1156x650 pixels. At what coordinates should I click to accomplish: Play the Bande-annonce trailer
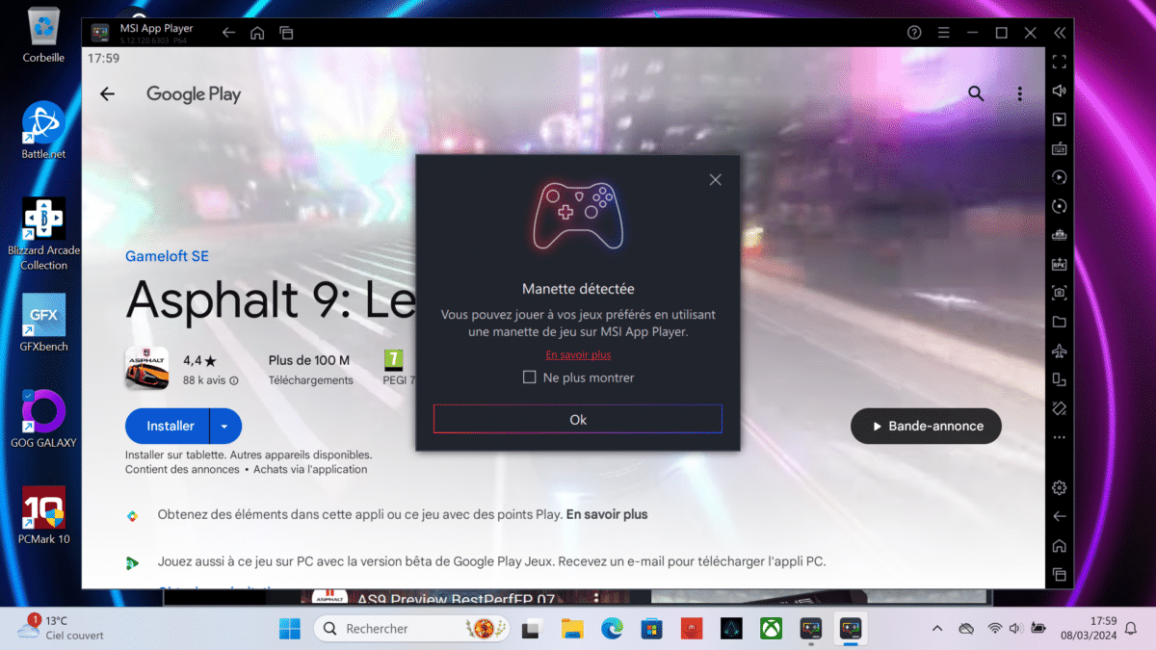point(926,426)
